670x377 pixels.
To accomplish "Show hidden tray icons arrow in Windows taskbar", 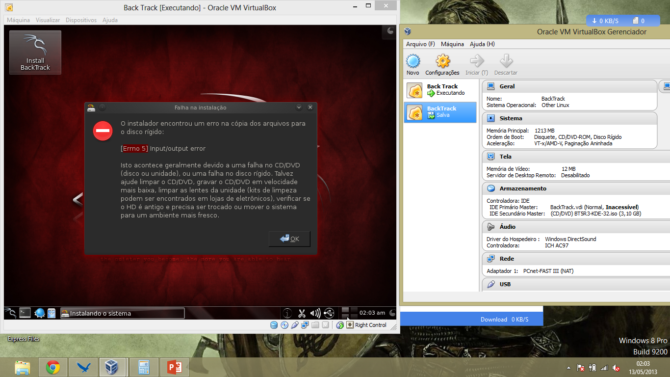I will [x=568, y=367].
